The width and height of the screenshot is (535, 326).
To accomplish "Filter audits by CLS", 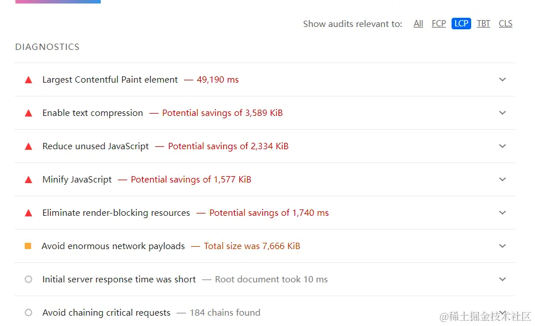I will point(505,24).
